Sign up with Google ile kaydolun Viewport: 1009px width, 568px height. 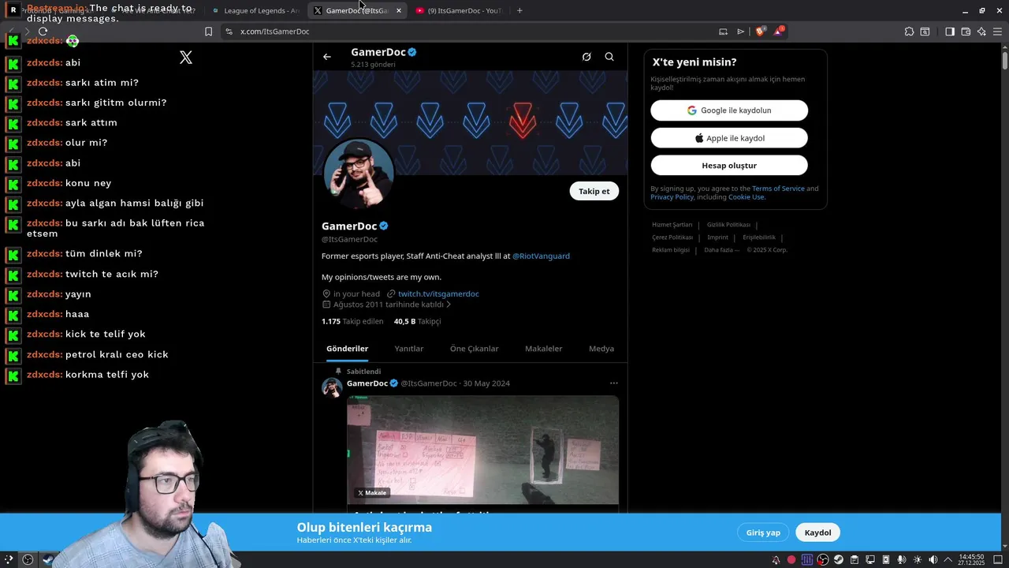point(729,110)
